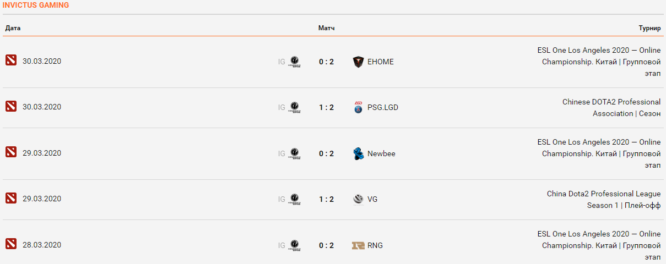Click the Dota 2 icon beside the EHOME match

11,61
